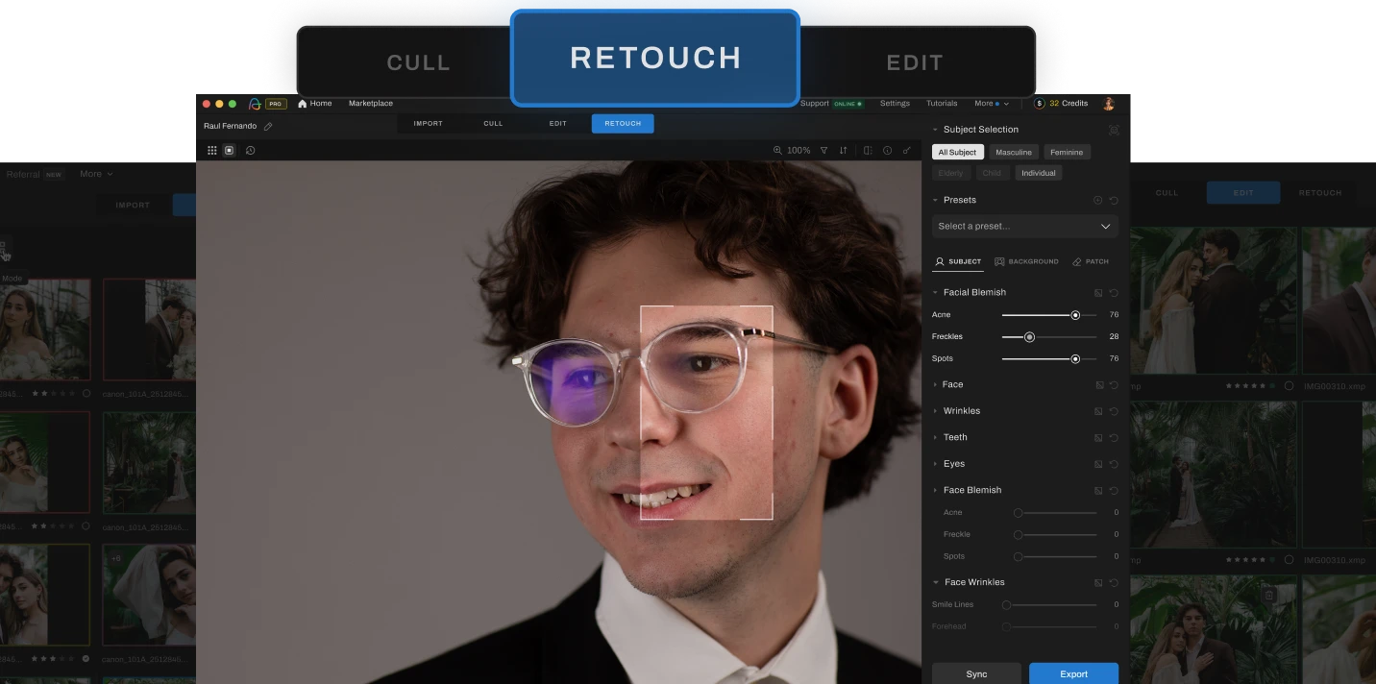The height and width of the screenshot is (684, 1376).
Task: Click the large CULL banner label
Action: (x=419, y=62)
